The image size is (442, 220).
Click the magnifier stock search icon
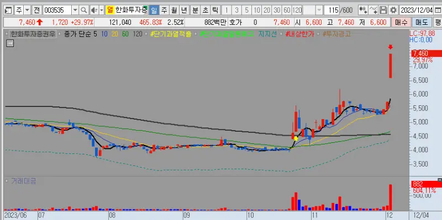point(83,10)
